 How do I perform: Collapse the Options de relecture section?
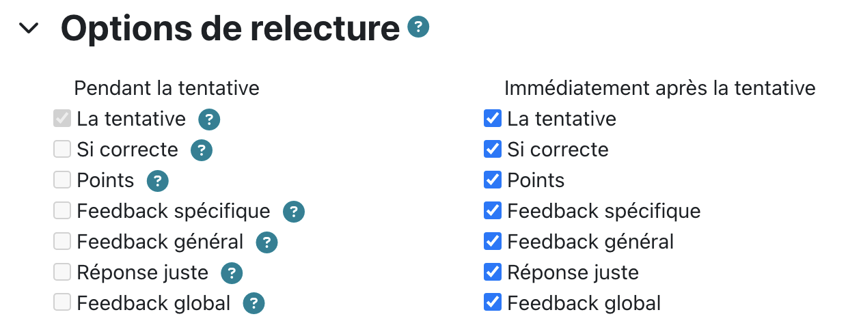click(29, 29)
